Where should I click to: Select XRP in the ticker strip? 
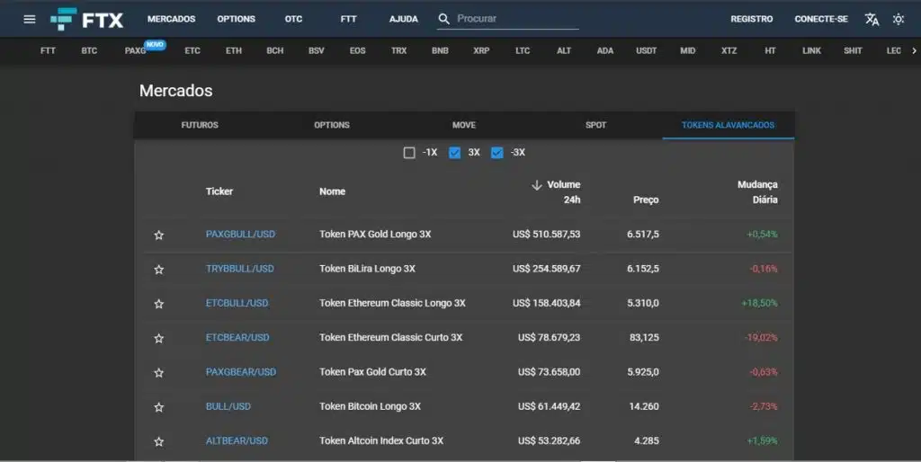(x=482, y=51)
